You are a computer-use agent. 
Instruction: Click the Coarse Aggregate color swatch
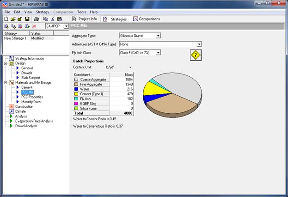tap(76, 80)
